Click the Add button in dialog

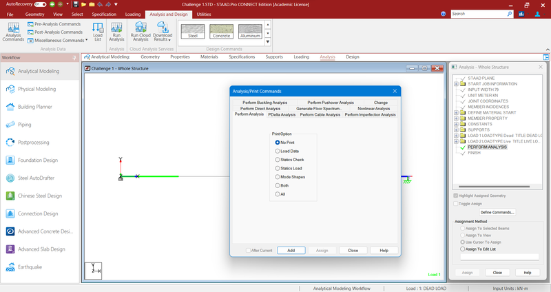291,251
